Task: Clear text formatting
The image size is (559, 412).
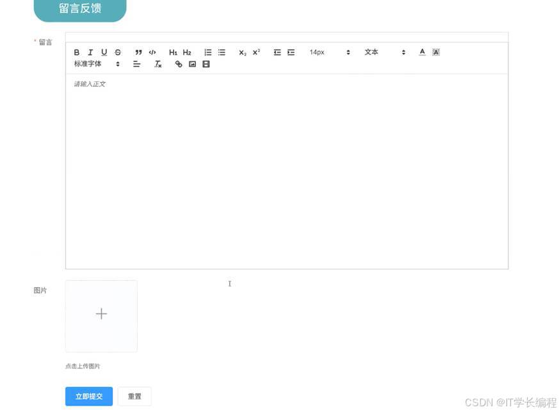Action: (158, 64)
